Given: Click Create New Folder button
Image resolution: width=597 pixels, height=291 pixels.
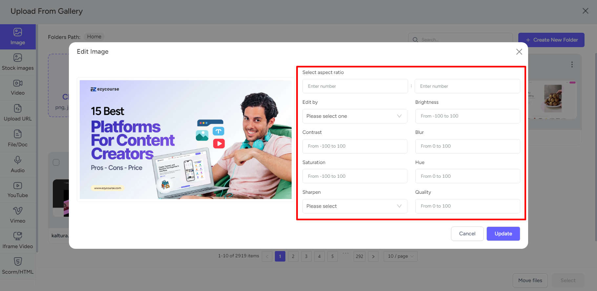Looking at the screenshot, I should click(x=551, y=40).
